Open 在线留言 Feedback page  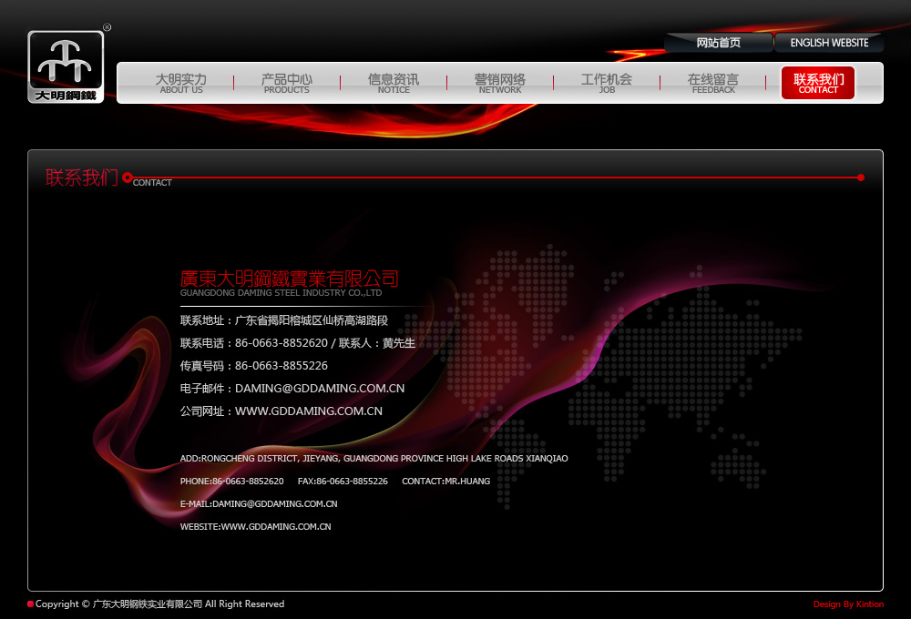pos(713,83)
